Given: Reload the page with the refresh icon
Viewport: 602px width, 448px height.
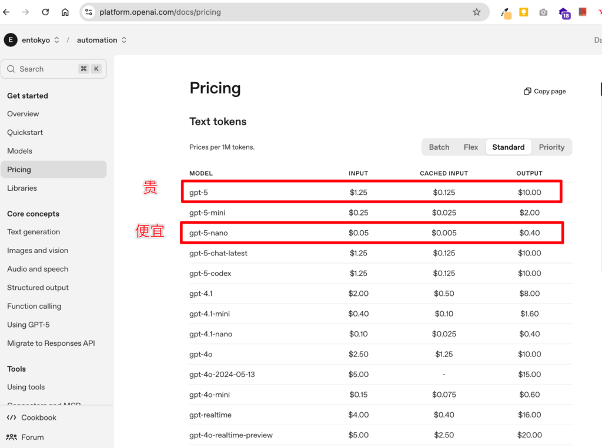Looking at the screenshot, I should tap(45, 12).
